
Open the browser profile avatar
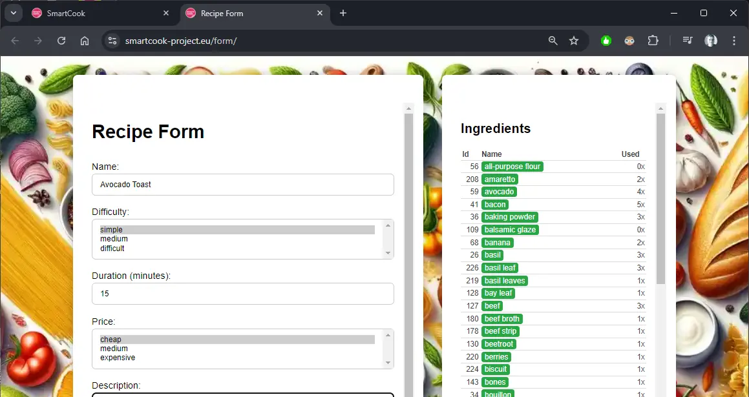[711, 41]
